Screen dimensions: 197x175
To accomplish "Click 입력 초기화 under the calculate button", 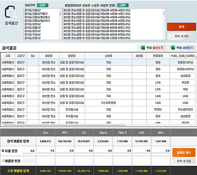I will [x=184, y=161].
